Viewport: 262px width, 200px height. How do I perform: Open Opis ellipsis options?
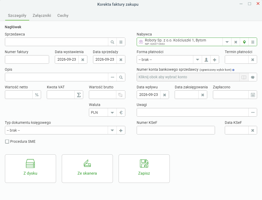[x=112, y=77]
